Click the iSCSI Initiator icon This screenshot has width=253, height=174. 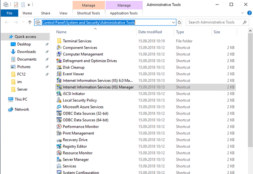pos(59,94)
